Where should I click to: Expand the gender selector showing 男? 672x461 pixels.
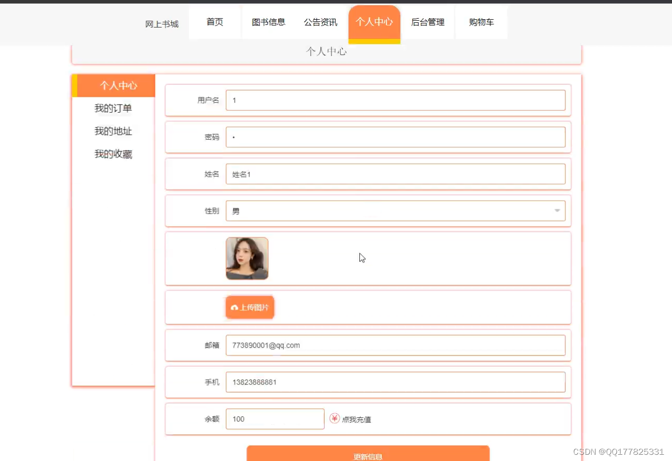pos(395,210)
